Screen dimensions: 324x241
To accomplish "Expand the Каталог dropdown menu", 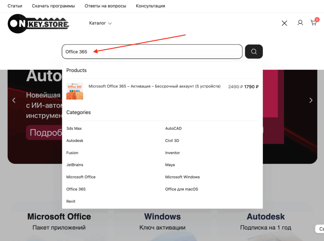I will click(x=100, y=23).
